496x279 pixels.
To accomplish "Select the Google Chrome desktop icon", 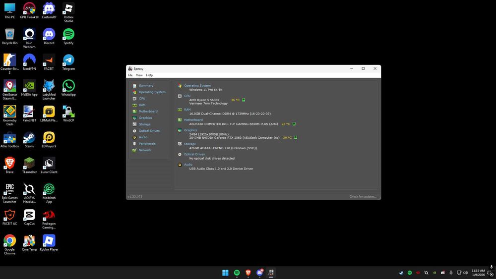I will coord(9,245).
